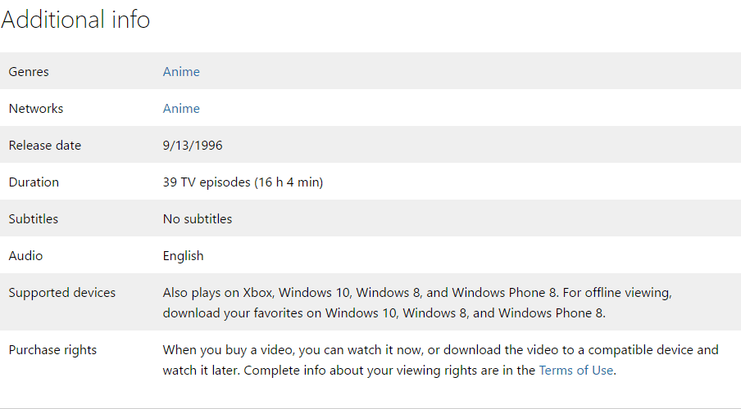The width and height of the screenshot is (741, 409).
Task: Click the 39 TV episodes duration text
Action: (243, 182)
